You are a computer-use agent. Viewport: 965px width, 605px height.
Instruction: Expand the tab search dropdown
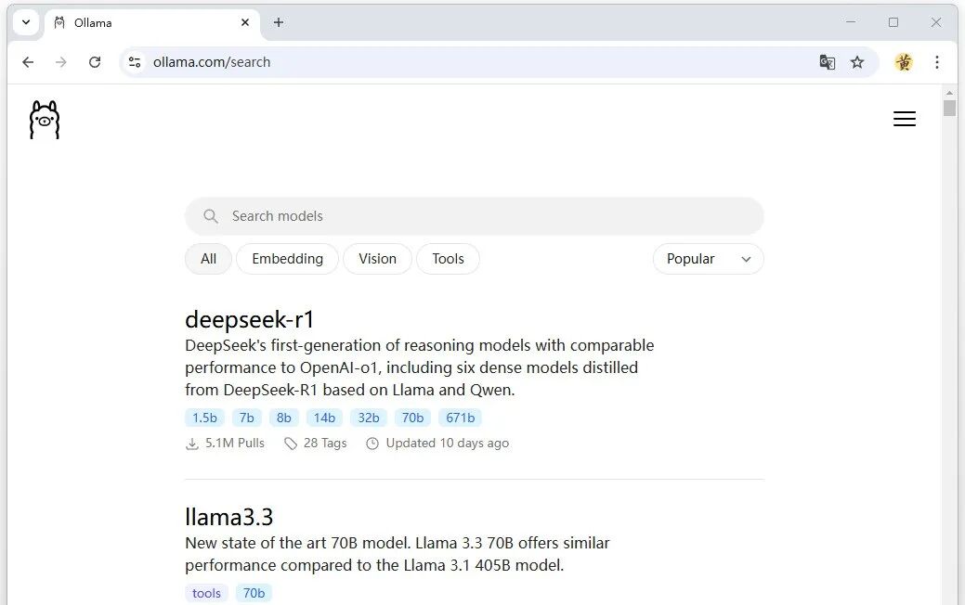pos(26,23)
